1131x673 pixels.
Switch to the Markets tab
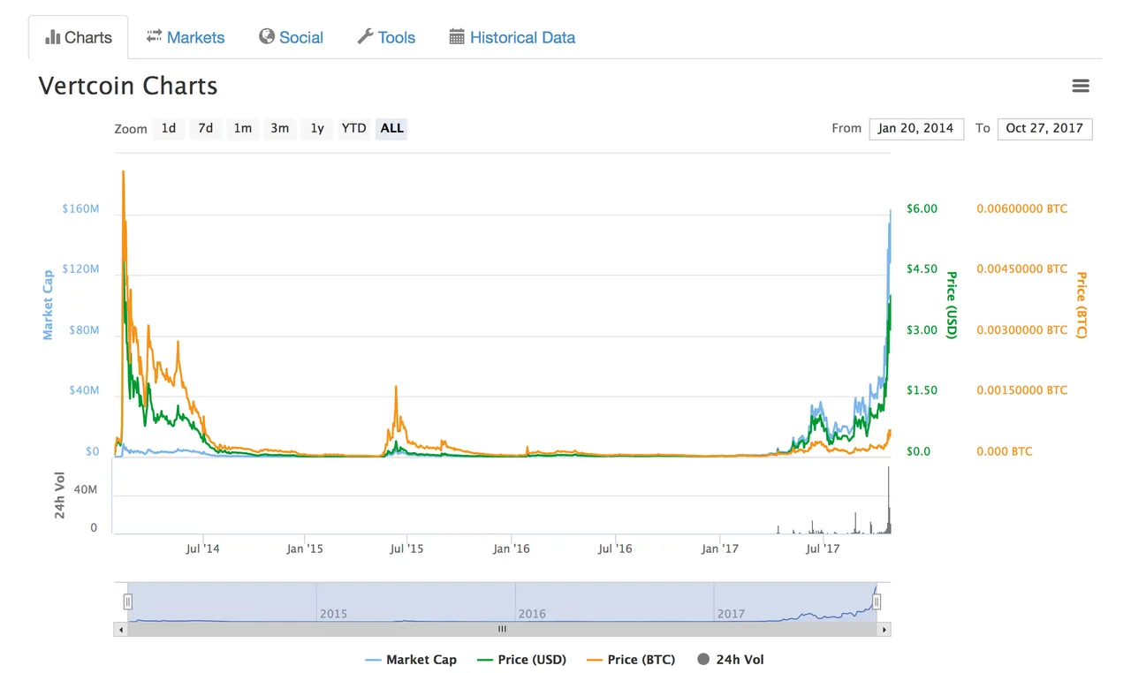[185, 37]
